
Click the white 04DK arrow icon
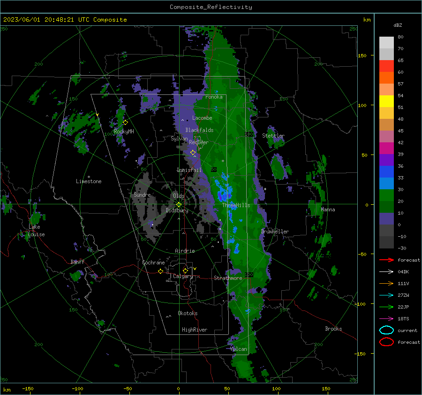[386, 271]
